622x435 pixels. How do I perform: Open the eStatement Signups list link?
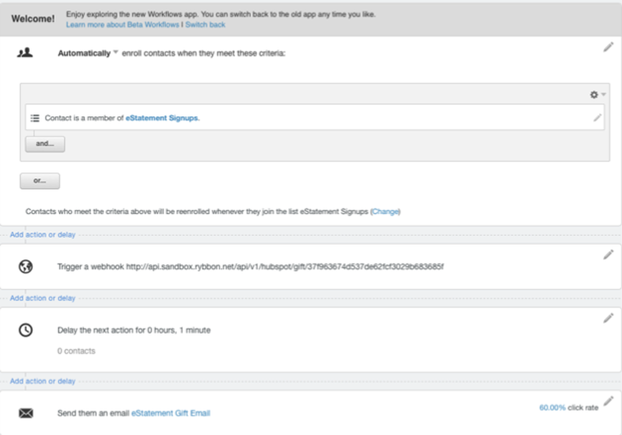(x=162, y=117)
